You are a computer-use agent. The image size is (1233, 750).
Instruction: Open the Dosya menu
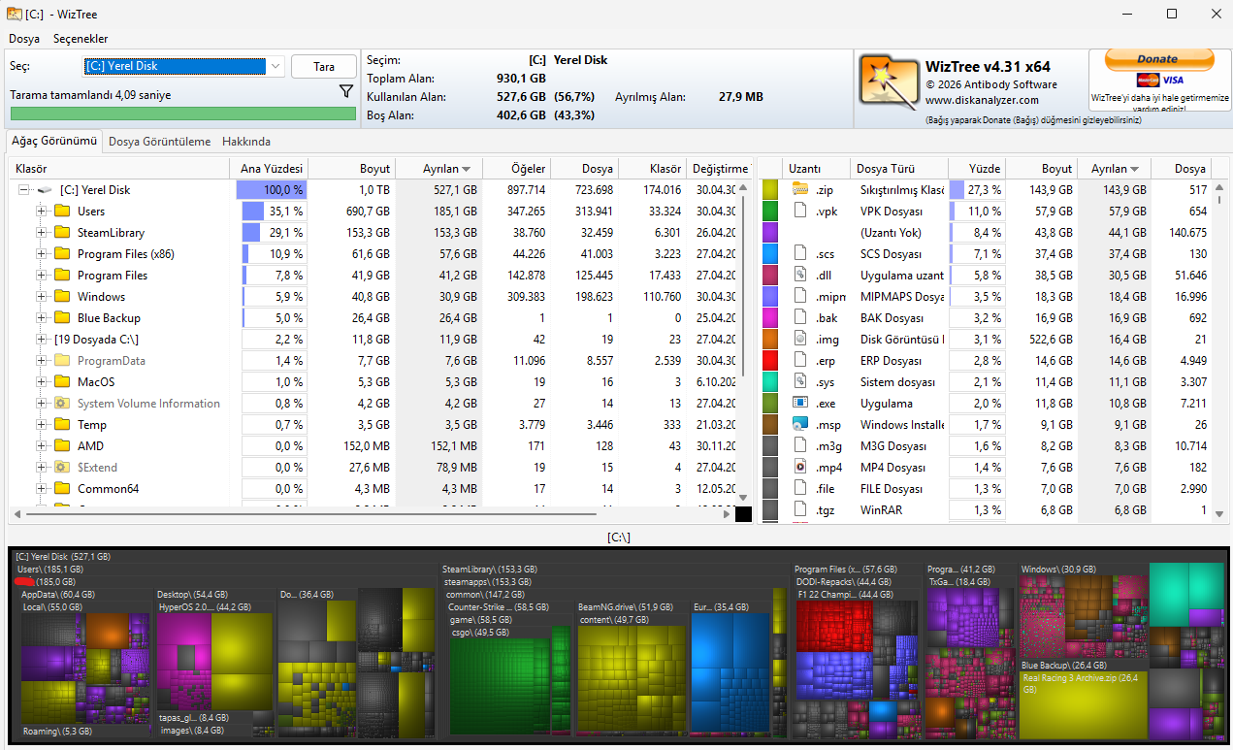(24, 39)
